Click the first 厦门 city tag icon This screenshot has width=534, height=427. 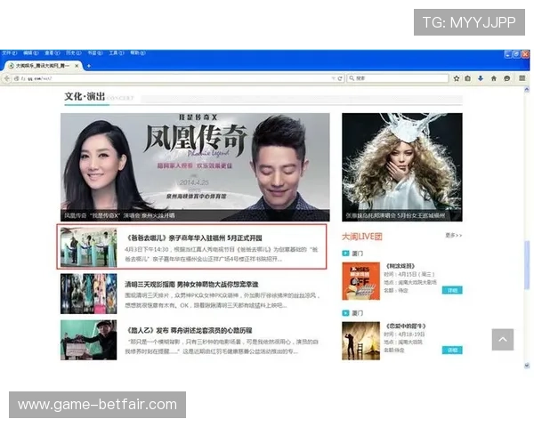345,253
